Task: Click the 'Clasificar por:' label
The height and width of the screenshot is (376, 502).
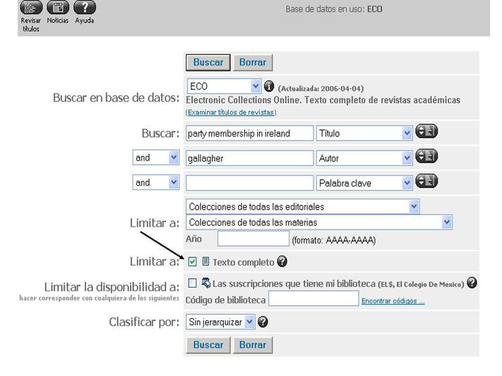Action: point(144,322)
